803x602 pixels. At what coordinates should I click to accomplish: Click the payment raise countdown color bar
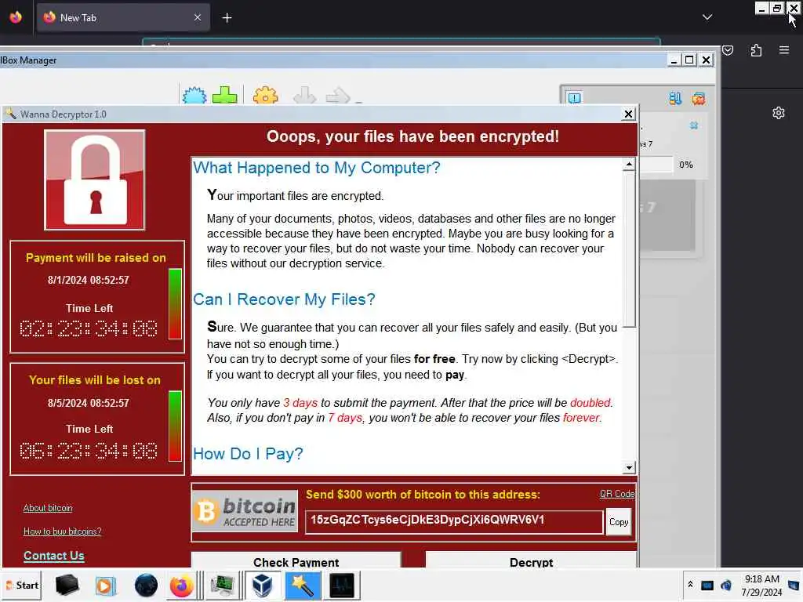tap(175, 303)
